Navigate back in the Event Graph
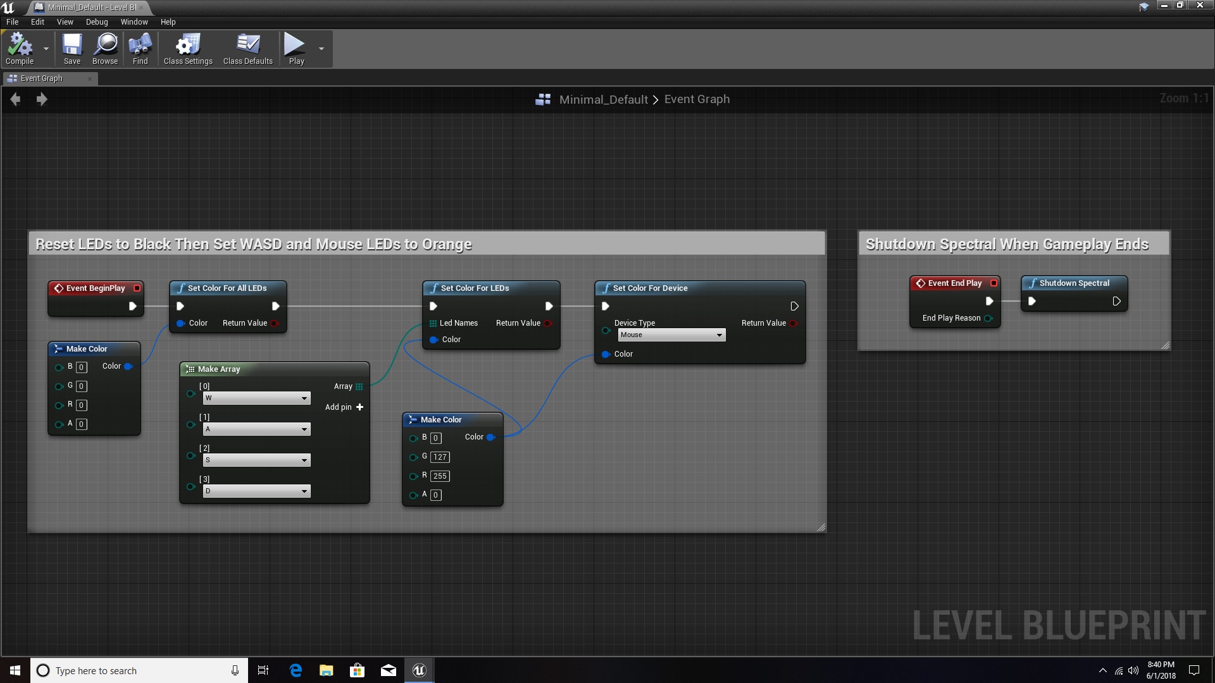Screen dimensions: 1215x683 pyautogui.click(x=15, y=99)
